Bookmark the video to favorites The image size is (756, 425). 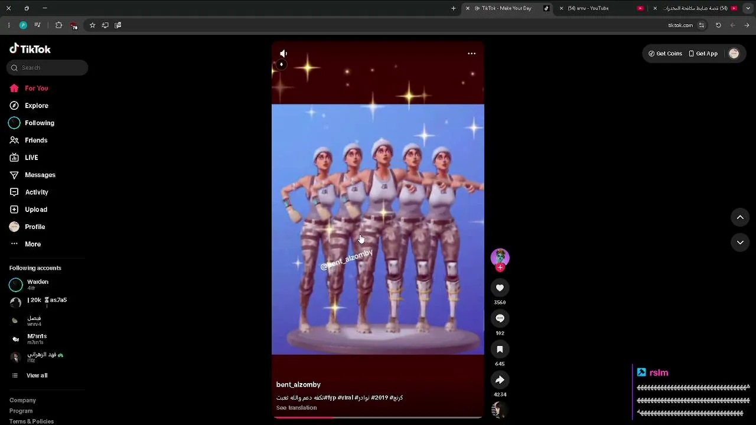500,349
